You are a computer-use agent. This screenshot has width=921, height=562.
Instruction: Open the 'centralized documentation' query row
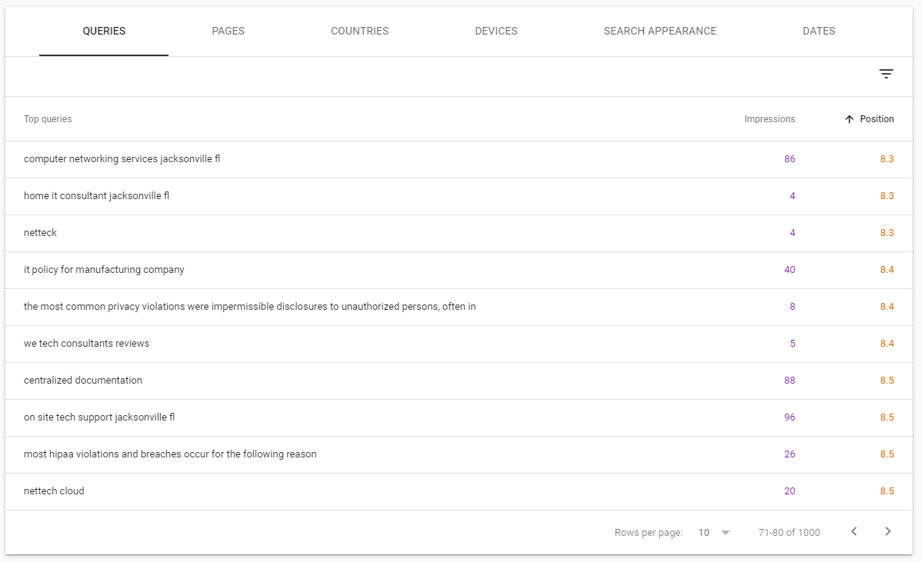click(x=83, y=381)
